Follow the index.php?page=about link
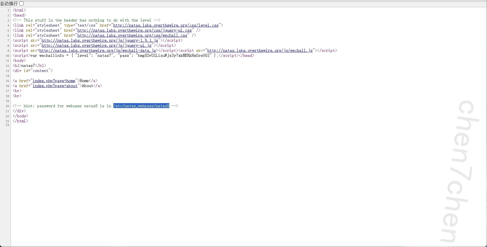Viewport: 487px width, 247px height. (55, 86)
